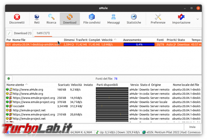Screen dimensions: 207x140
Task: Open the Messaggi messages view
Action: point(114,19)
